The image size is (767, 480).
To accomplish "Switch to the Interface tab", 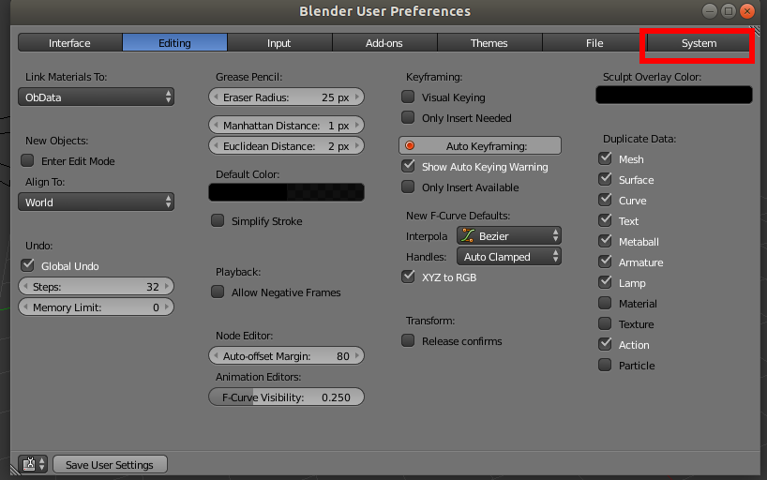I will [69, 42].
